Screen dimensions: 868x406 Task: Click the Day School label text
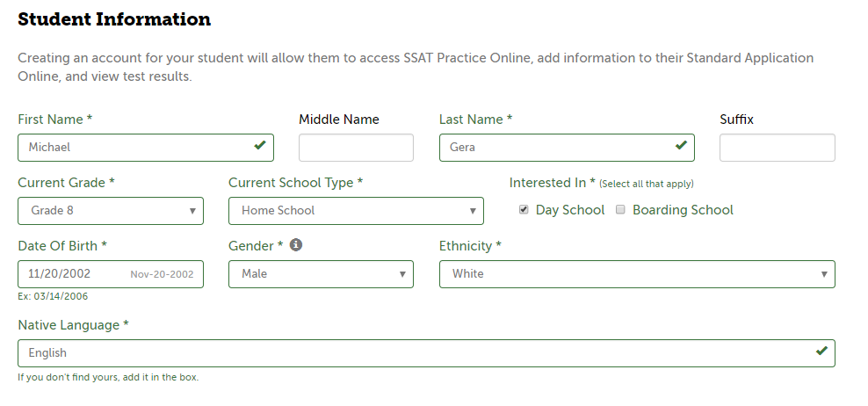[570, 210]
